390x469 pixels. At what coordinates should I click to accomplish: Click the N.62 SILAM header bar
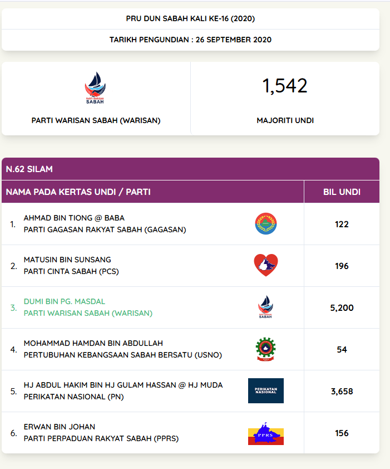click(190, 169)
